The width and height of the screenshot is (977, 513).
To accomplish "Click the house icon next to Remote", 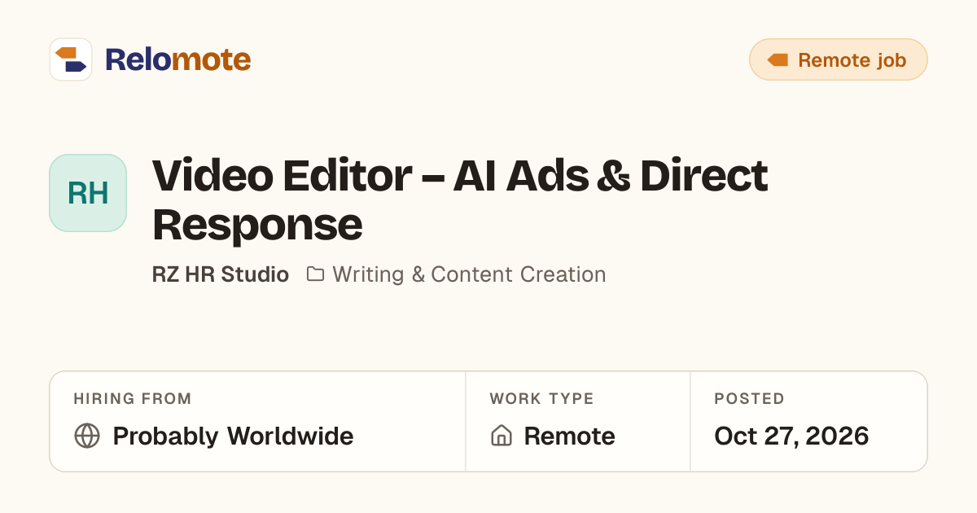I will pyautogui.click(x=502, y=436).
